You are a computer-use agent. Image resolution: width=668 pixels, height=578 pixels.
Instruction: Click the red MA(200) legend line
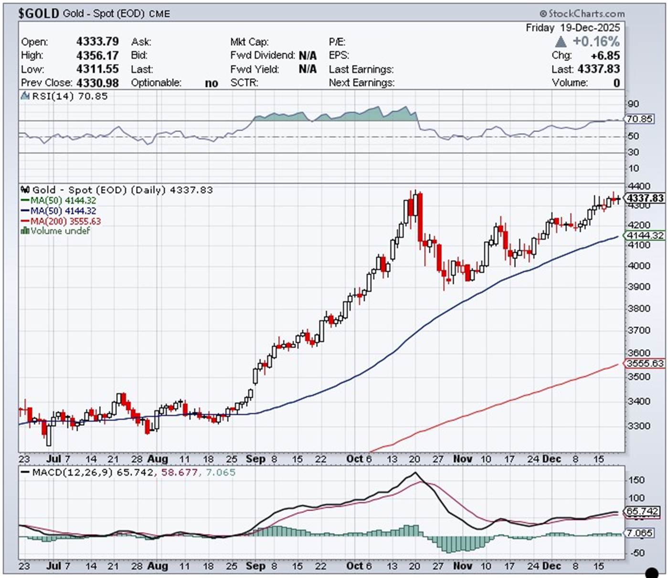pyautogui.click(x=25, y=221)
